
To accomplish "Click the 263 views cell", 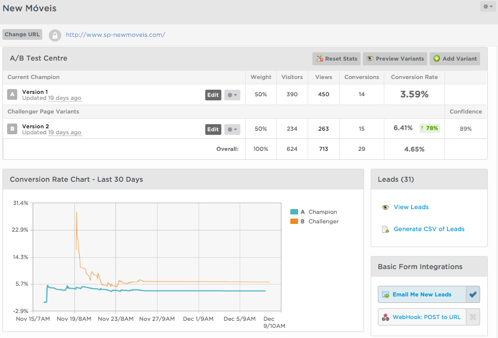I will 323,129.
